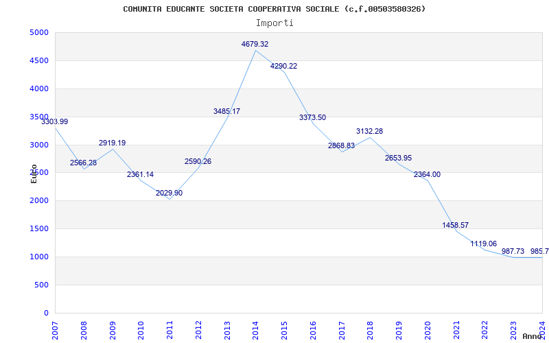Click the 2014 year axis label
The image size is (549, 343).
255,330
